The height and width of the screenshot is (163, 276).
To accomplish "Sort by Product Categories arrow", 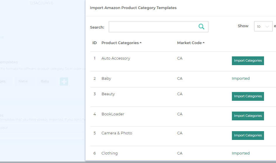I will tap(140, 43).
